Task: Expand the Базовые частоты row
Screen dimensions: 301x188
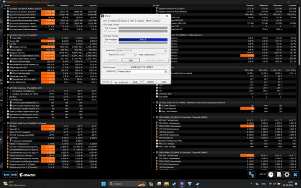Action: [7, 47]
